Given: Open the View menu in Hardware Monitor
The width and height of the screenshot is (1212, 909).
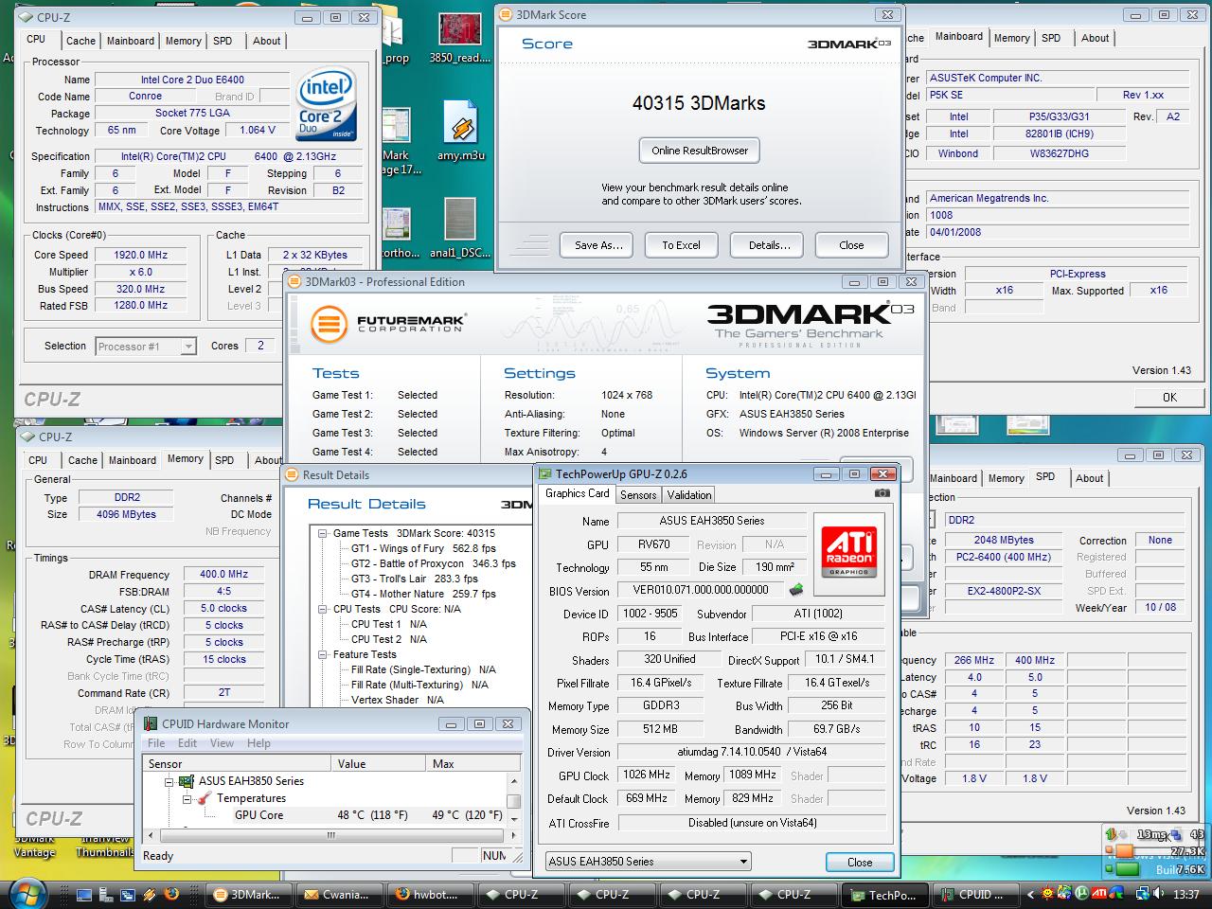Looking at the screenshot, I should (222, 743).
